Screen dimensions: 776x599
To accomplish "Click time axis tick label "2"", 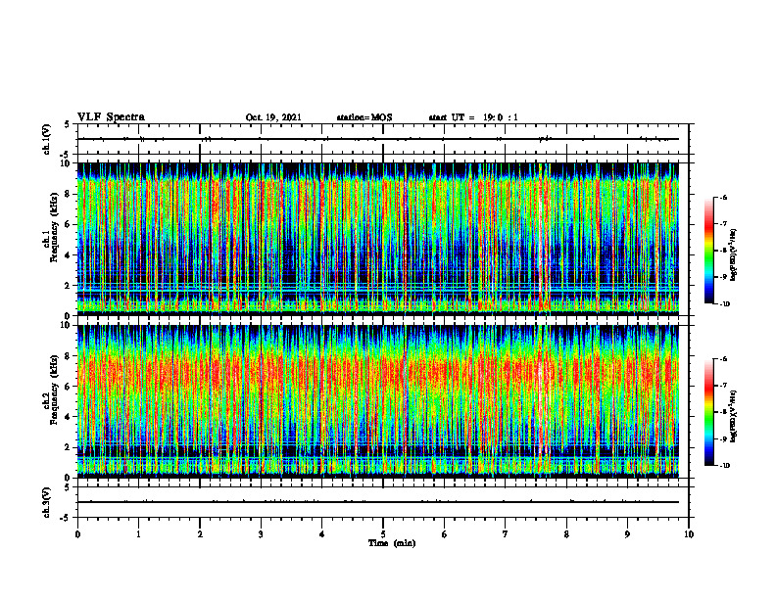I will tap(200, 534).
